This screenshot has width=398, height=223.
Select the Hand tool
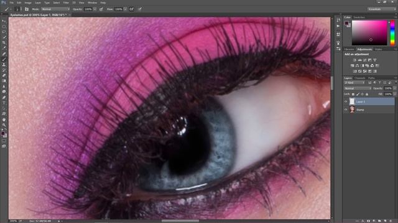[4, 120]
